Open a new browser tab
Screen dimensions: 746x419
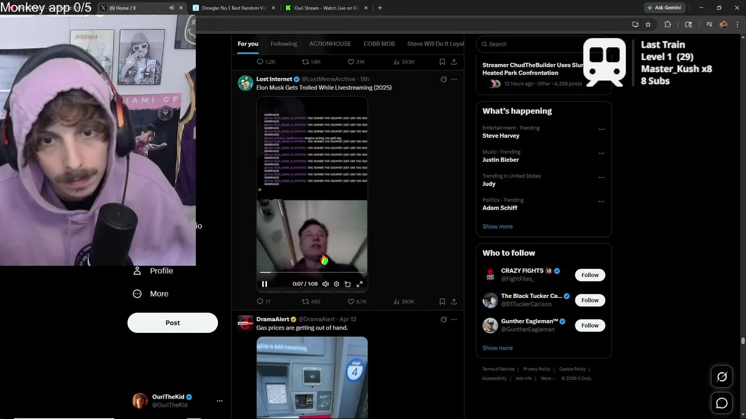coord(380,8)
